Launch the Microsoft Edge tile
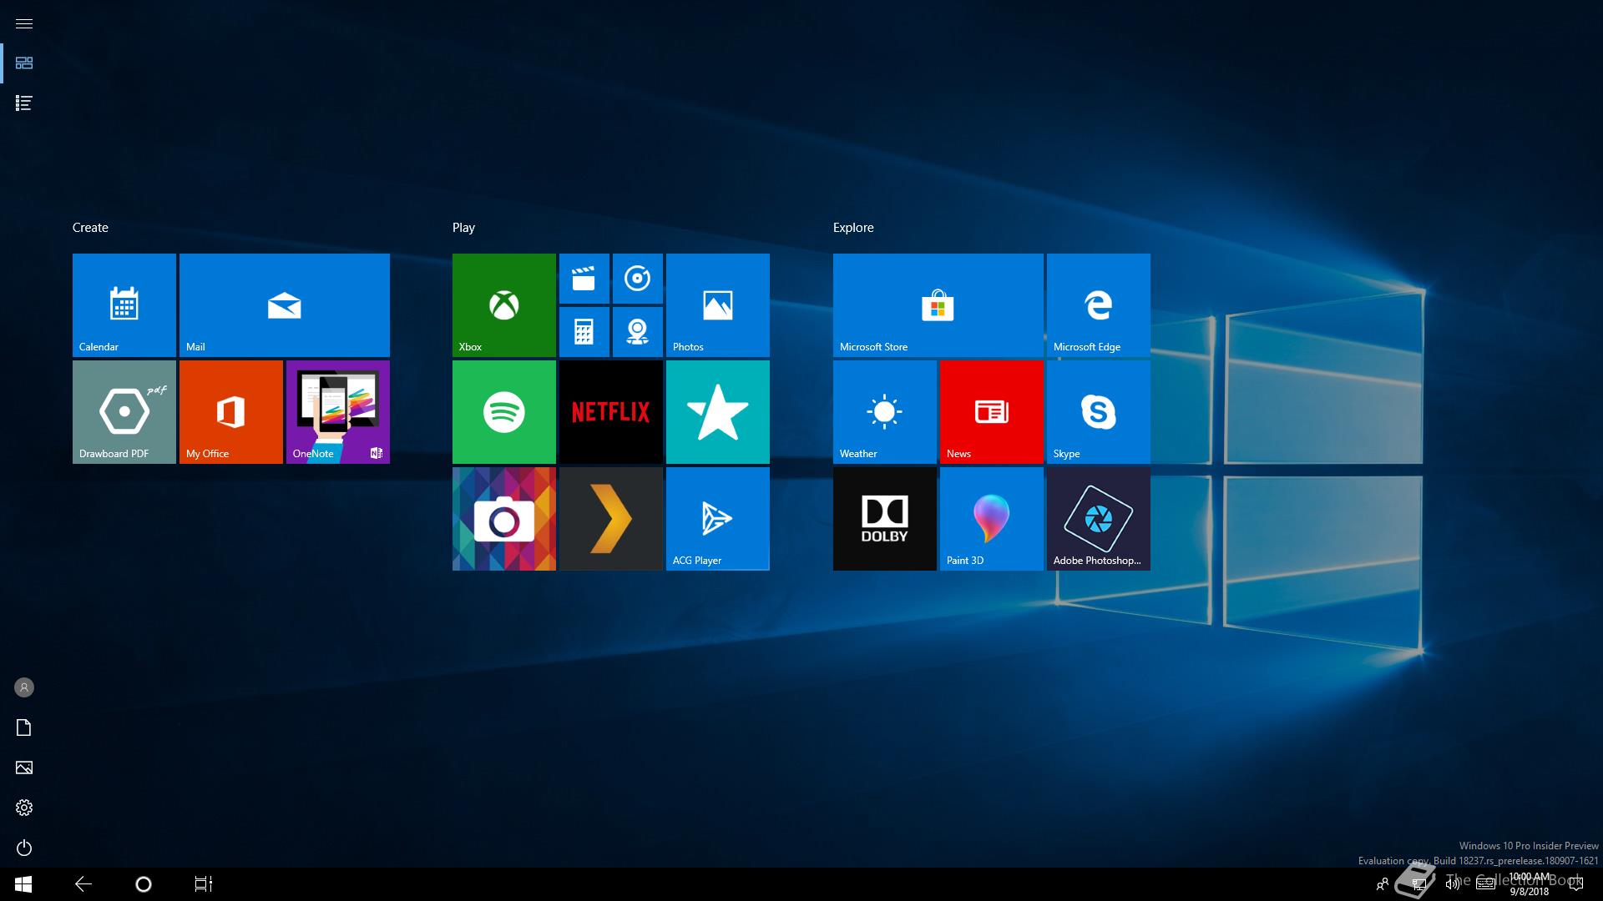 click(1099, 305)
